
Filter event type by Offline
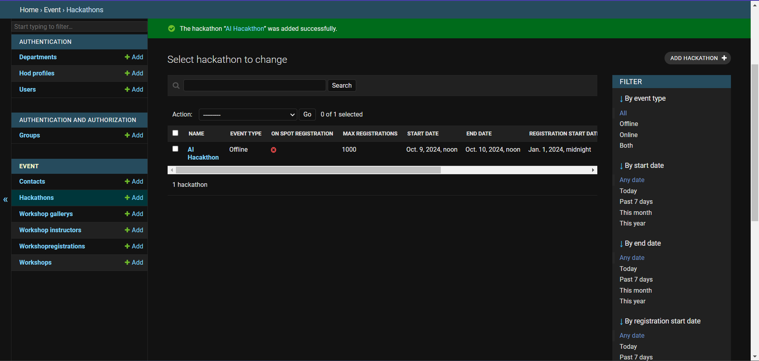point(629,124)
